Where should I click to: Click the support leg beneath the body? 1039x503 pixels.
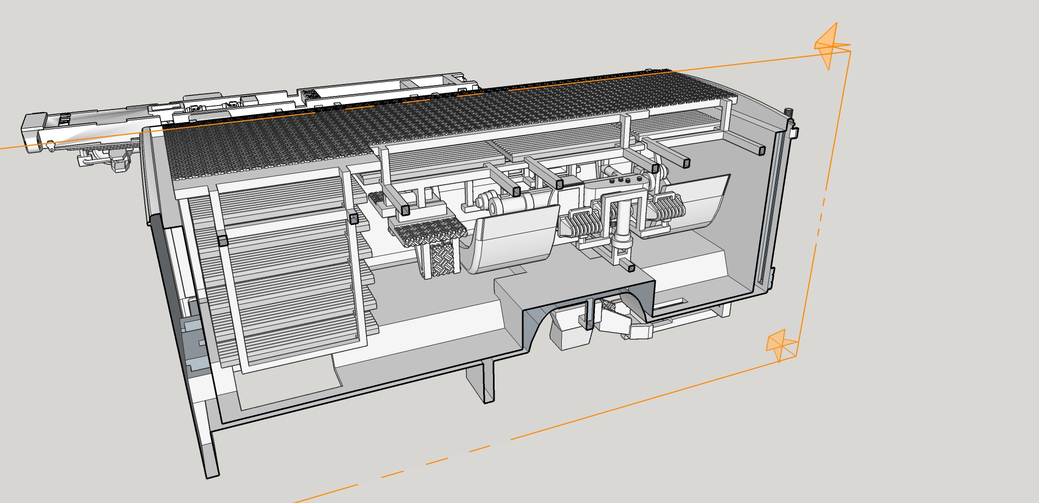[x=481, y=381]
